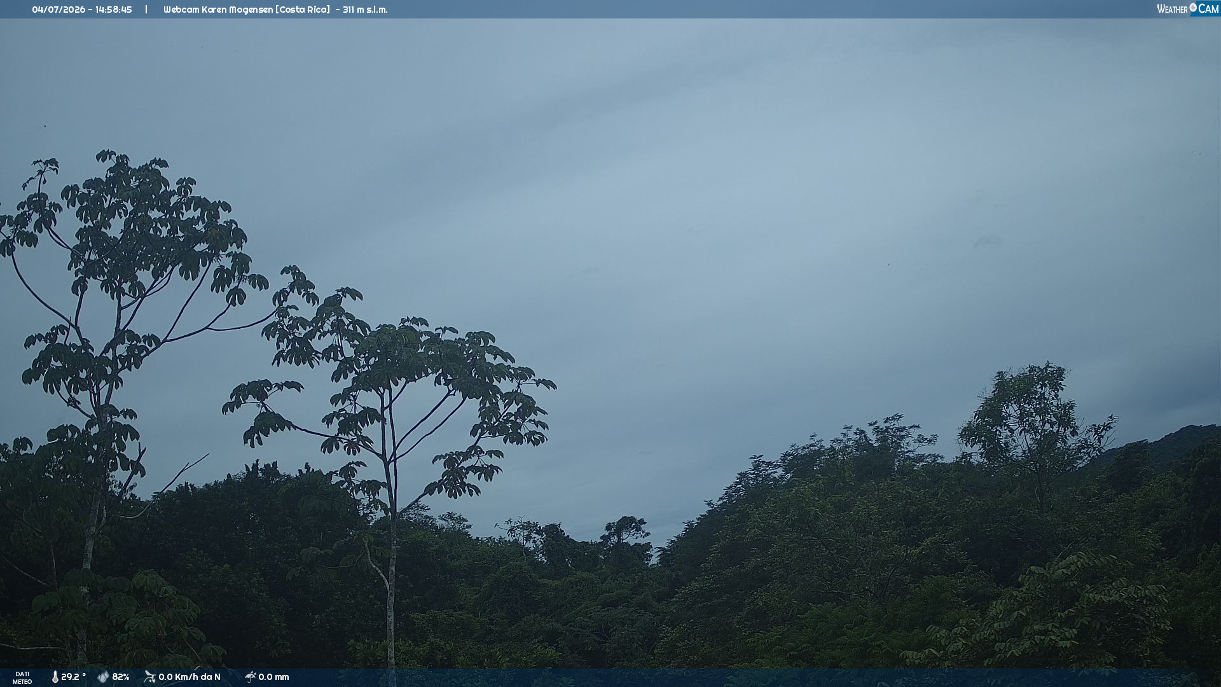Click the 0.0 Km/h da N wind reading
This screenshot has width=1221, height=687.
(x=190, y=677)
